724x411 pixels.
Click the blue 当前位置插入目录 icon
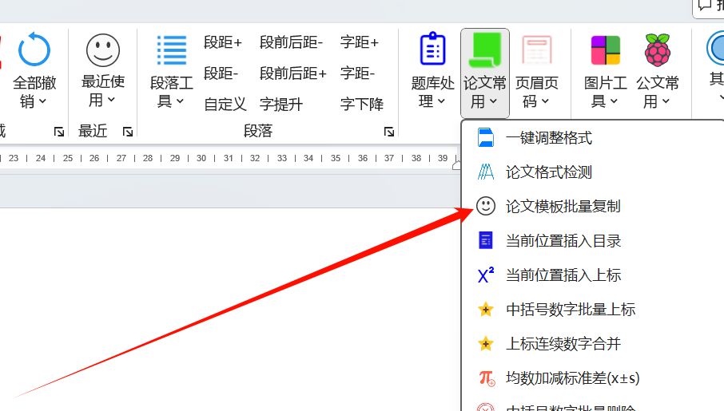pos(485,240)
